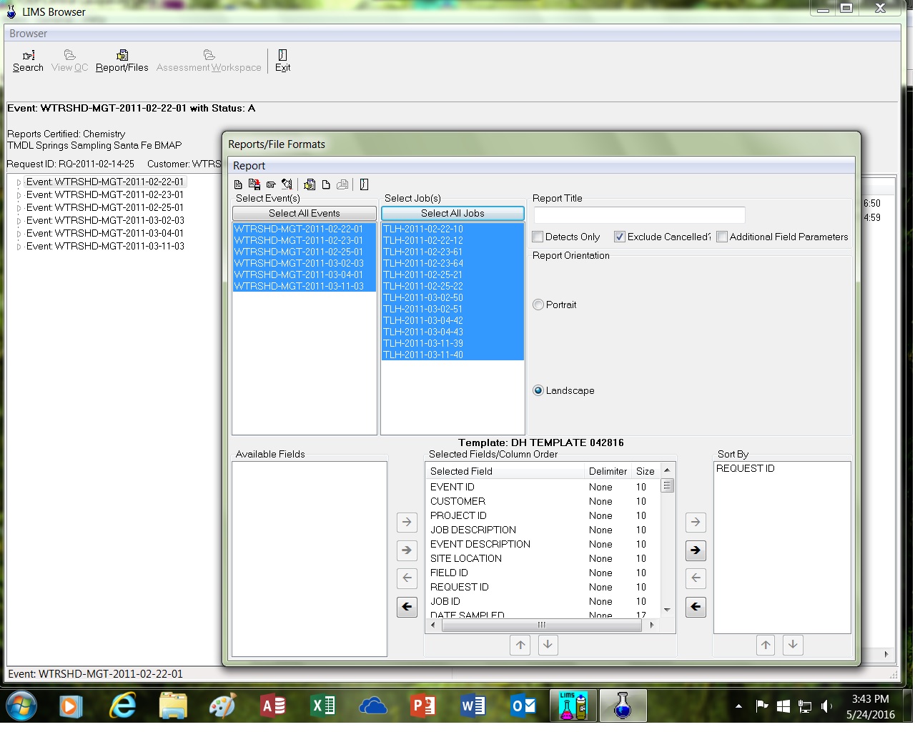Click the blank new page icon in Report toolbar

pos(326,184)
